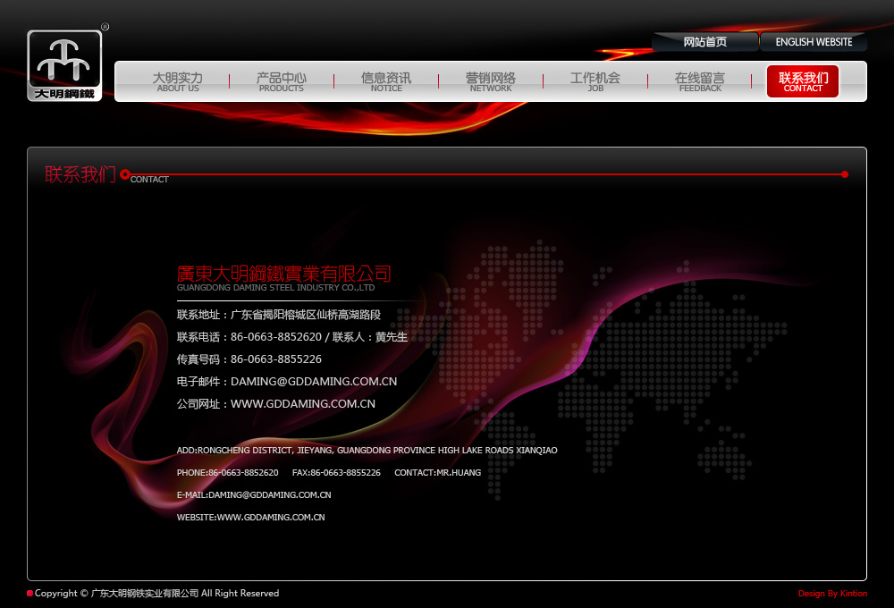
Task: Click the 廣東大明鋼鐵實業有限公司 company name
Action: (284, 274)
